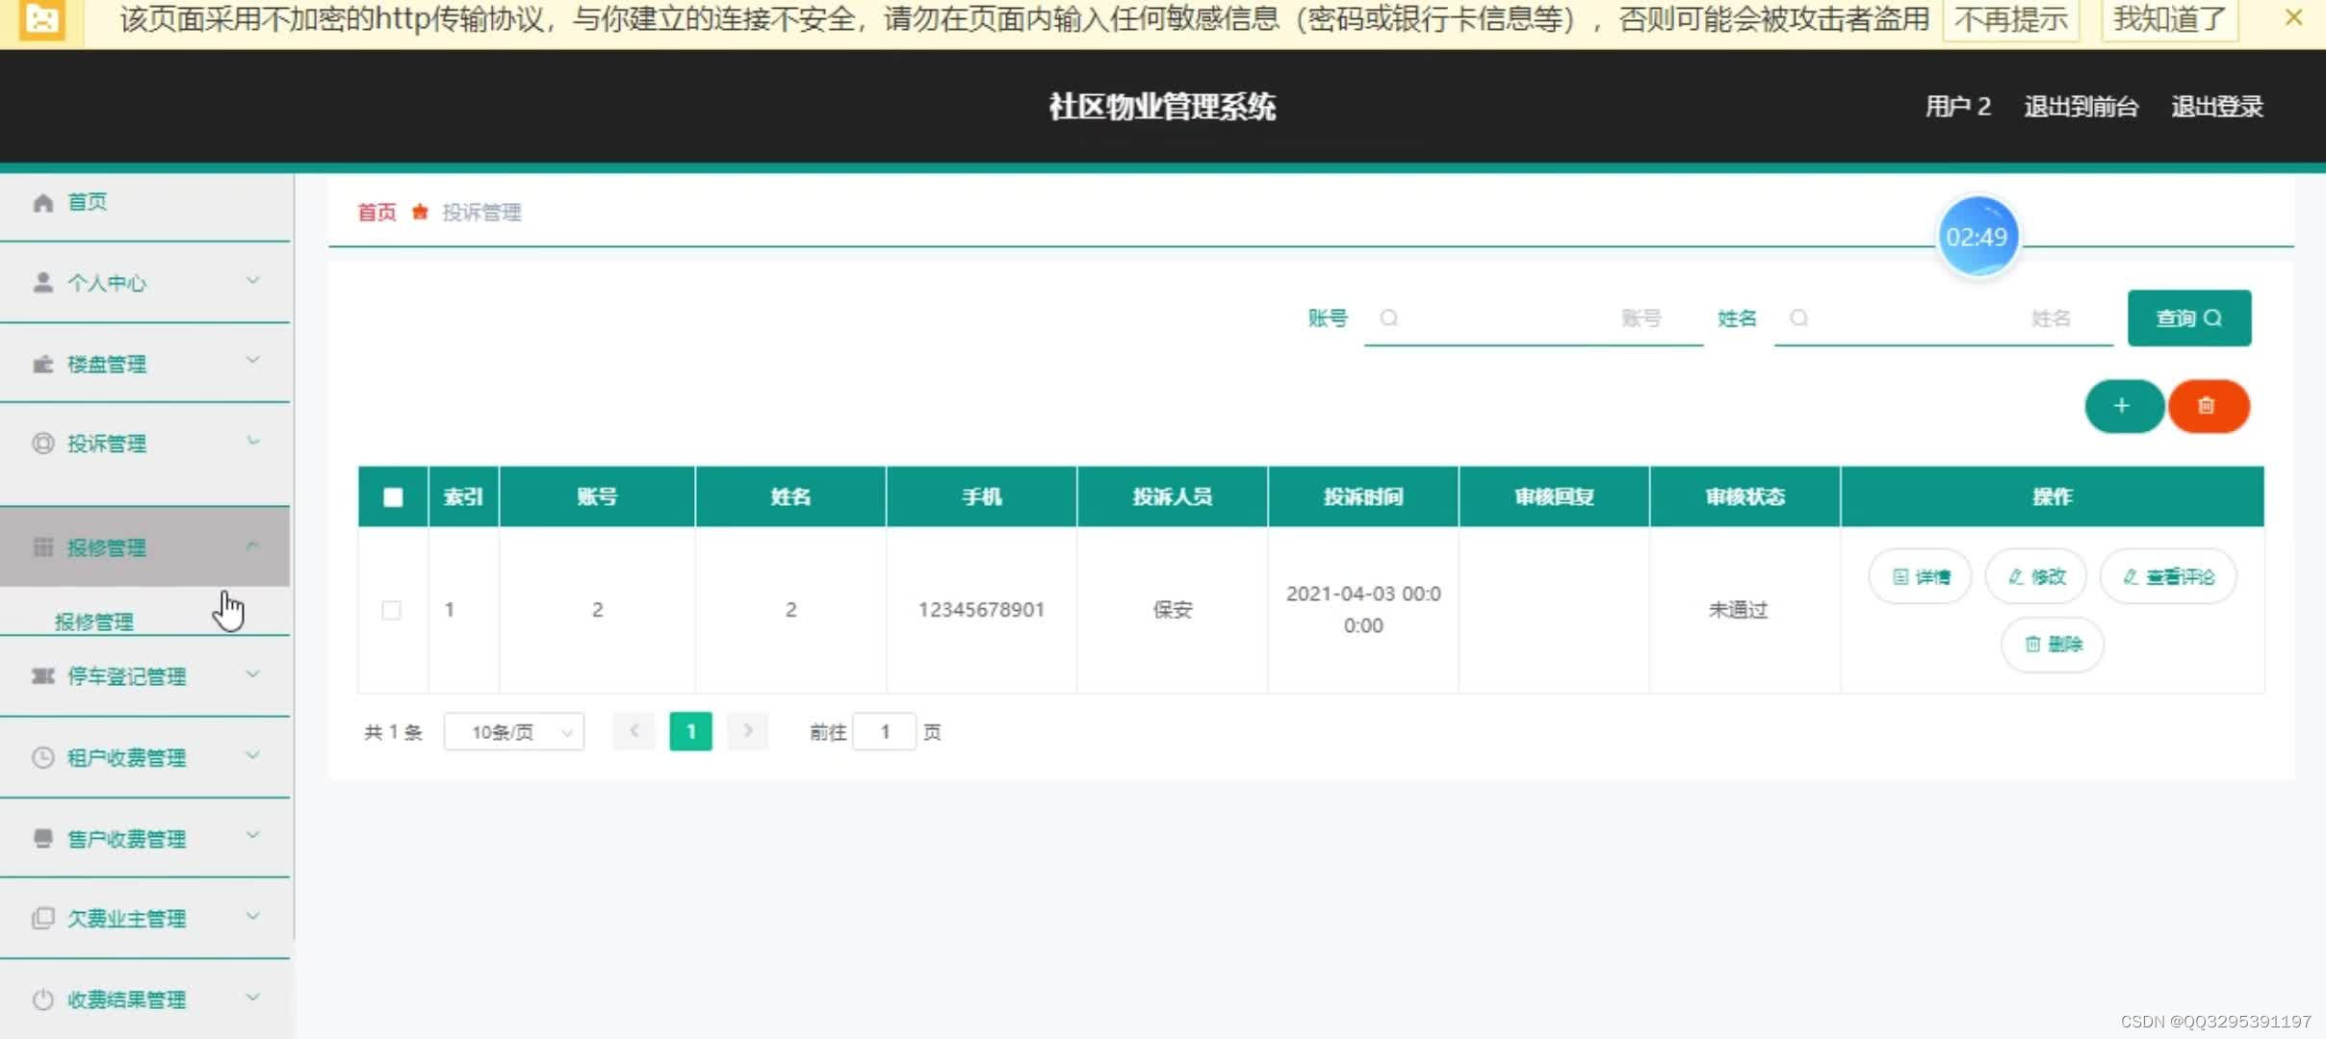The height and width of the screenshot is (1039, 2326).
Task: Click the 查询 search button
Action: pos(2189,318)
